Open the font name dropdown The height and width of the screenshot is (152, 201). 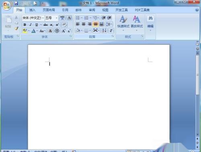pos(43,18)
